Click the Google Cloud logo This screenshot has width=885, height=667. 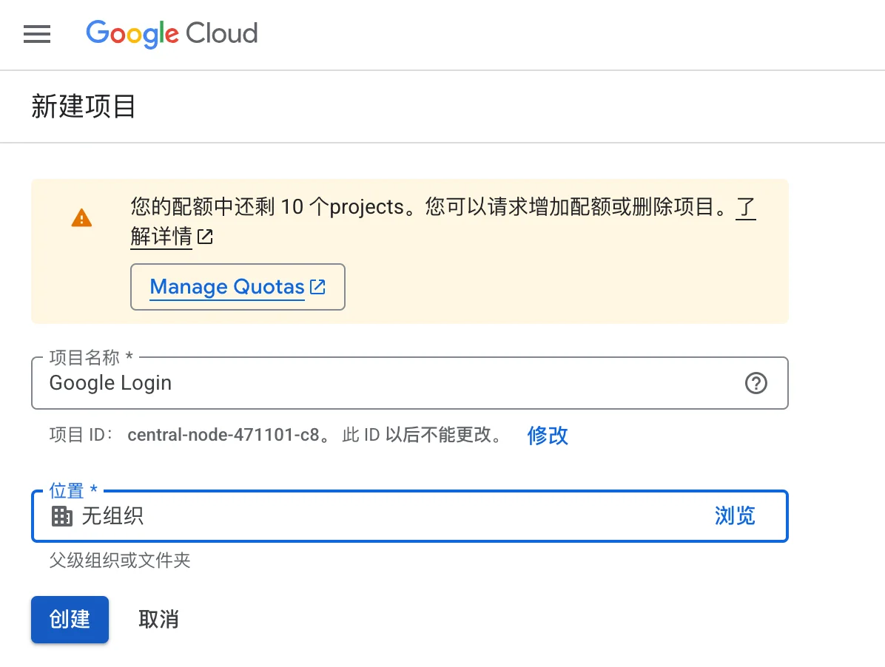[172, 34]
